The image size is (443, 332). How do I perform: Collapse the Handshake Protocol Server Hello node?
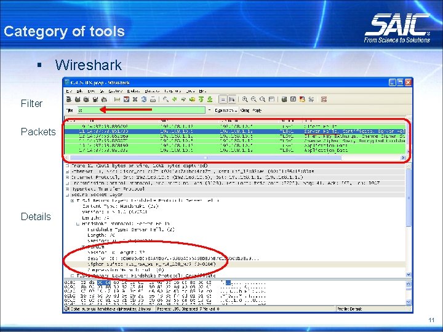click(78, 224)
